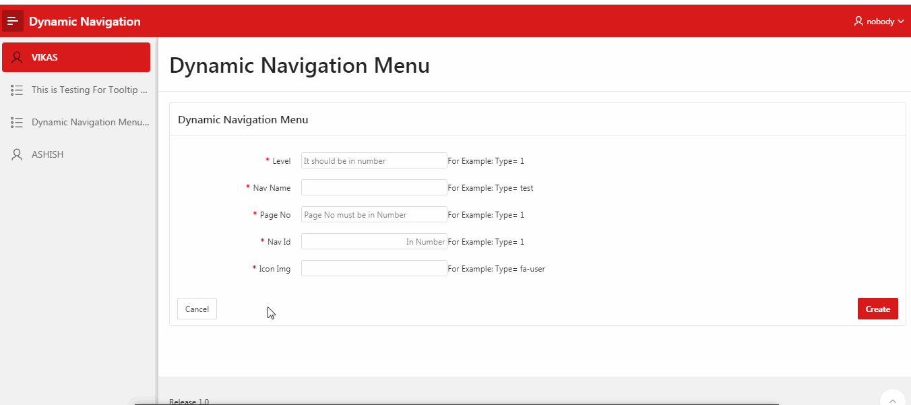Click the person icon next to ASHISH
This screenshot has height=405, width=911.
16,154
